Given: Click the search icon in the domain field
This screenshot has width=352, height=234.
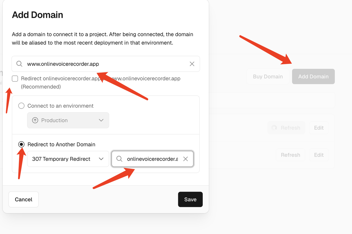Looking at the screenshot, I should 19,64.
